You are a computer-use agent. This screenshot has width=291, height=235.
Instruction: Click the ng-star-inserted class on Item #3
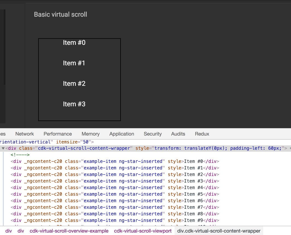[x=141, y=181]
